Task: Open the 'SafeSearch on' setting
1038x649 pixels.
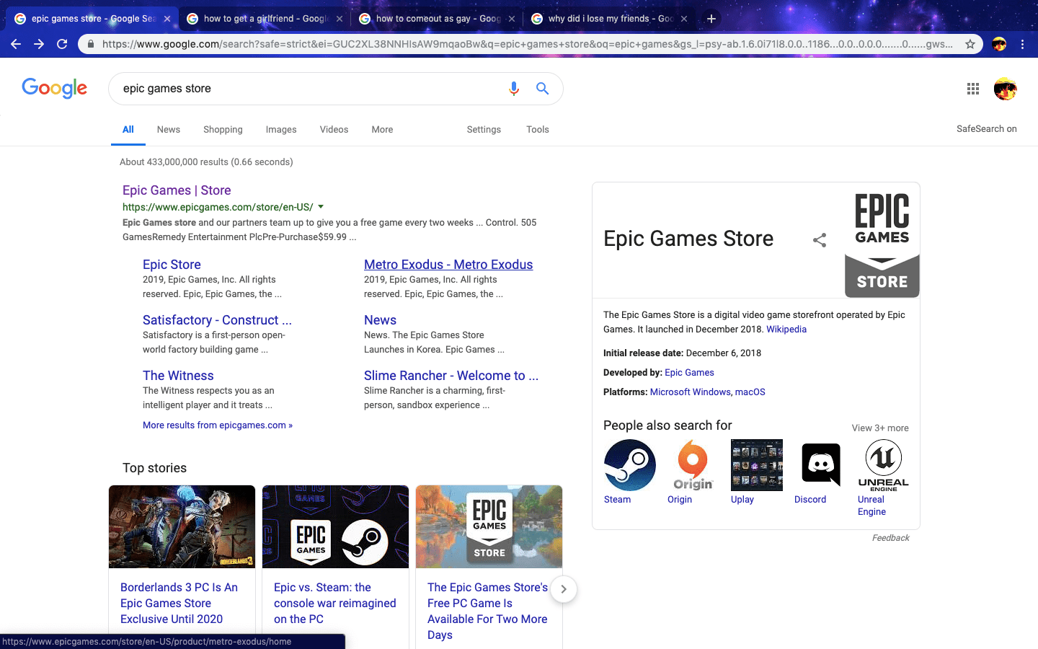Action: 987,129
